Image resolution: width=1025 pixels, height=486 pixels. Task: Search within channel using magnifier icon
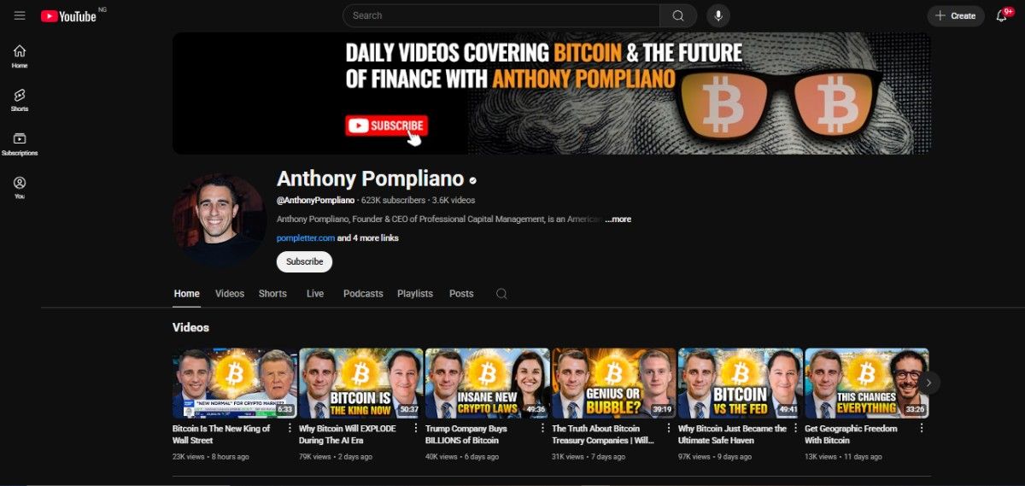(x=501, y=293)
